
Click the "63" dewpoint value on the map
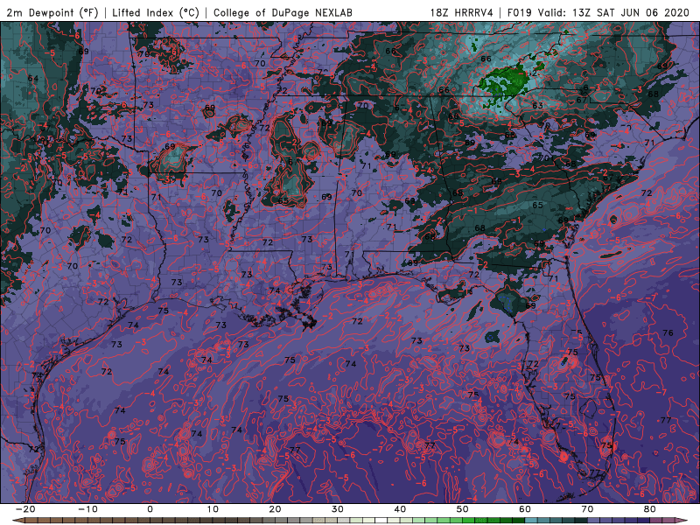(x=537, y=105)
